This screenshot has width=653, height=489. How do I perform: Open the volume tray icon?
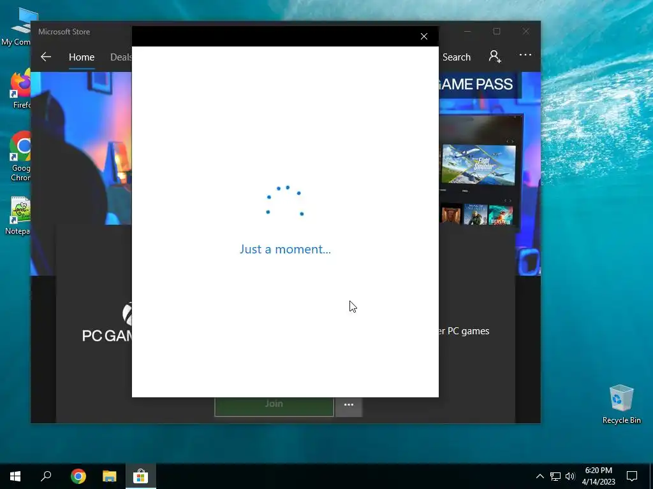570,476
